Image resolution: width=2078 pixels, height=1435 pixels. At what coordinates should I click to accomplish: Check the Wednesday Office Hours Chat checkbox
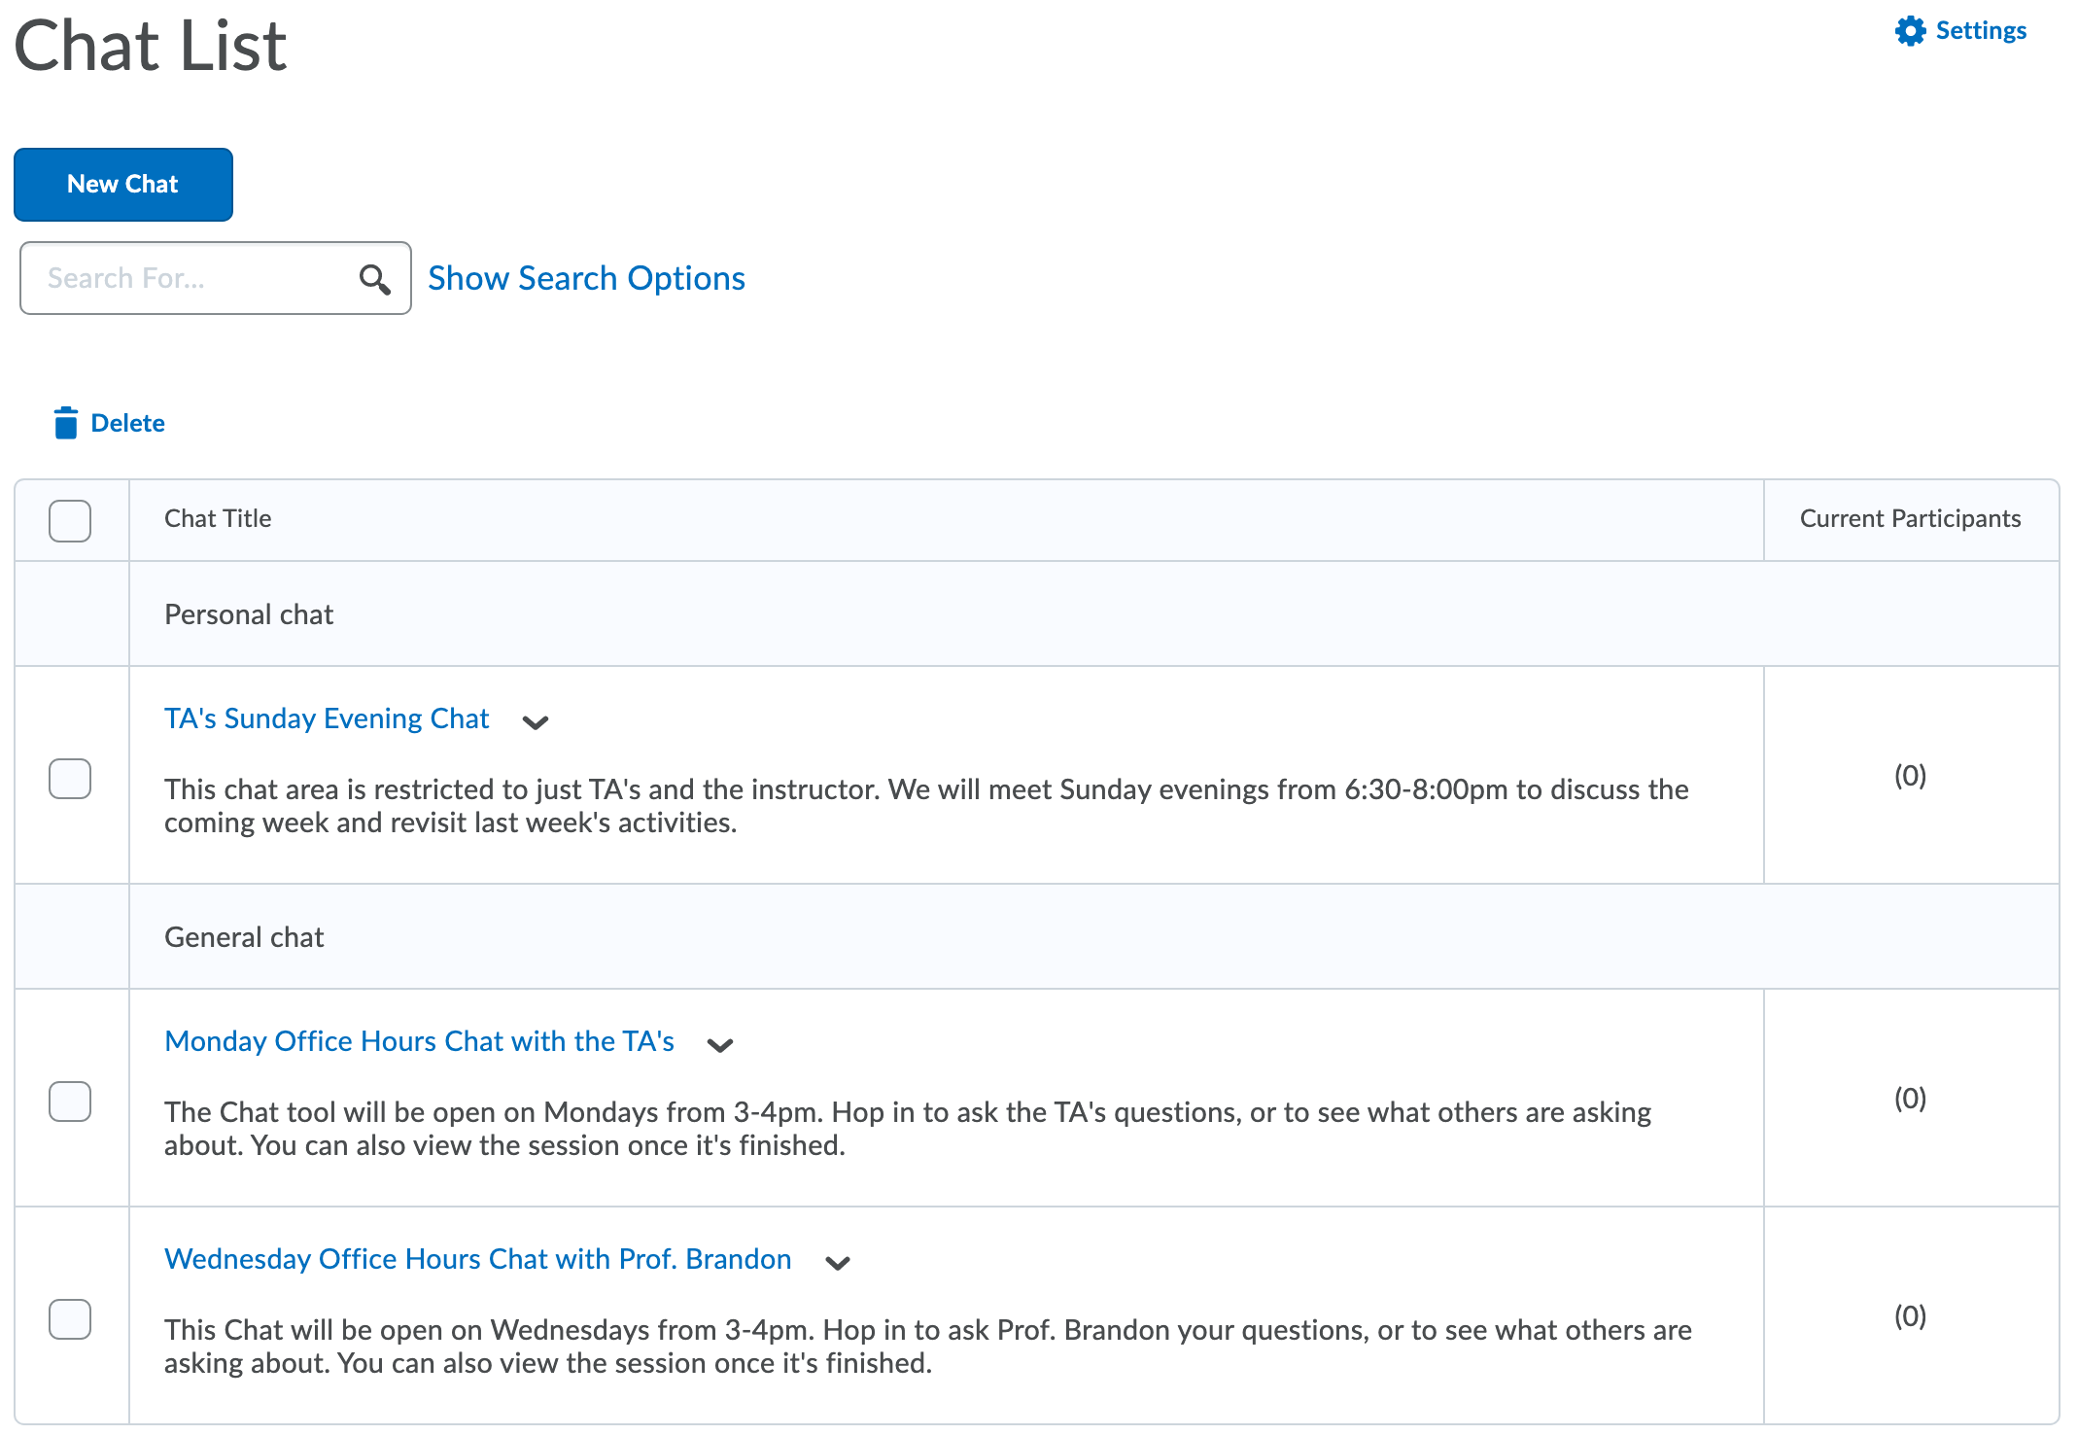click(x=70, y=1319)
